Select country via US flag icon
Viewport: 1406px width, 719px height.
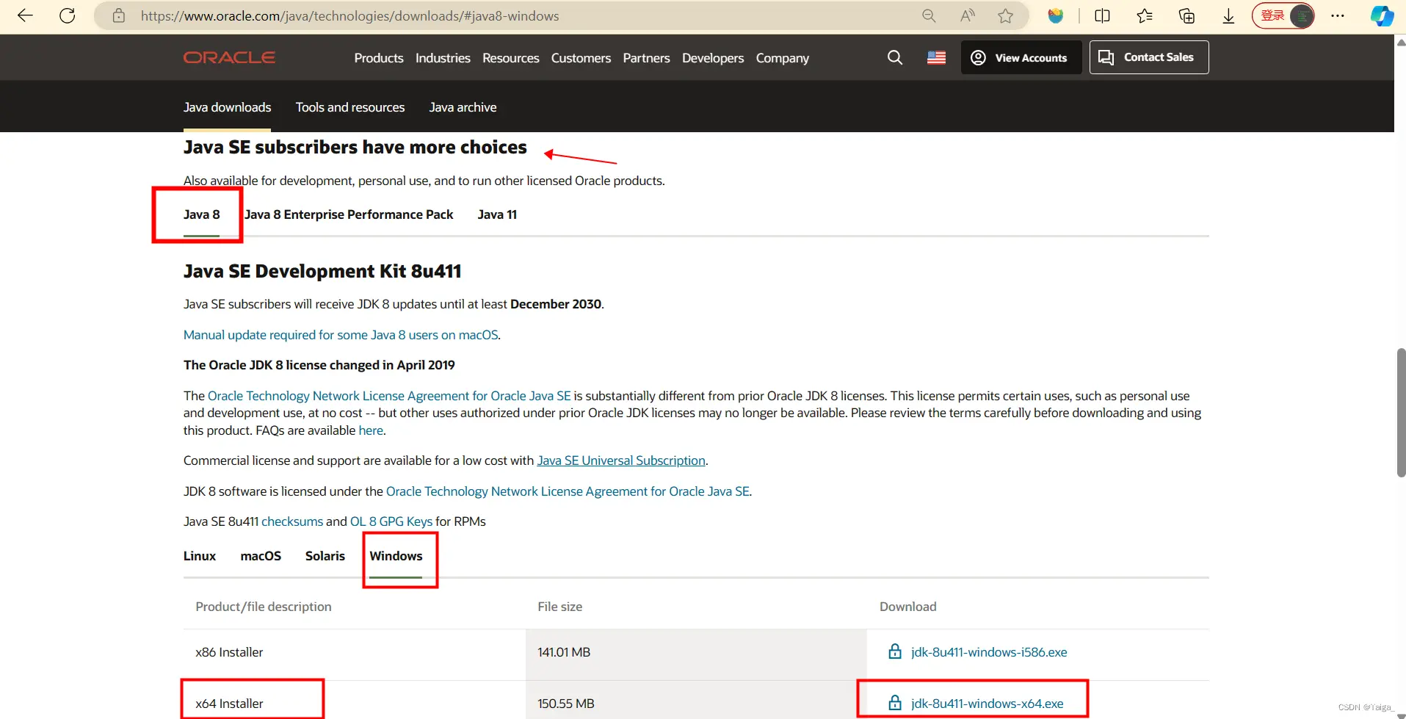[936, 57]
